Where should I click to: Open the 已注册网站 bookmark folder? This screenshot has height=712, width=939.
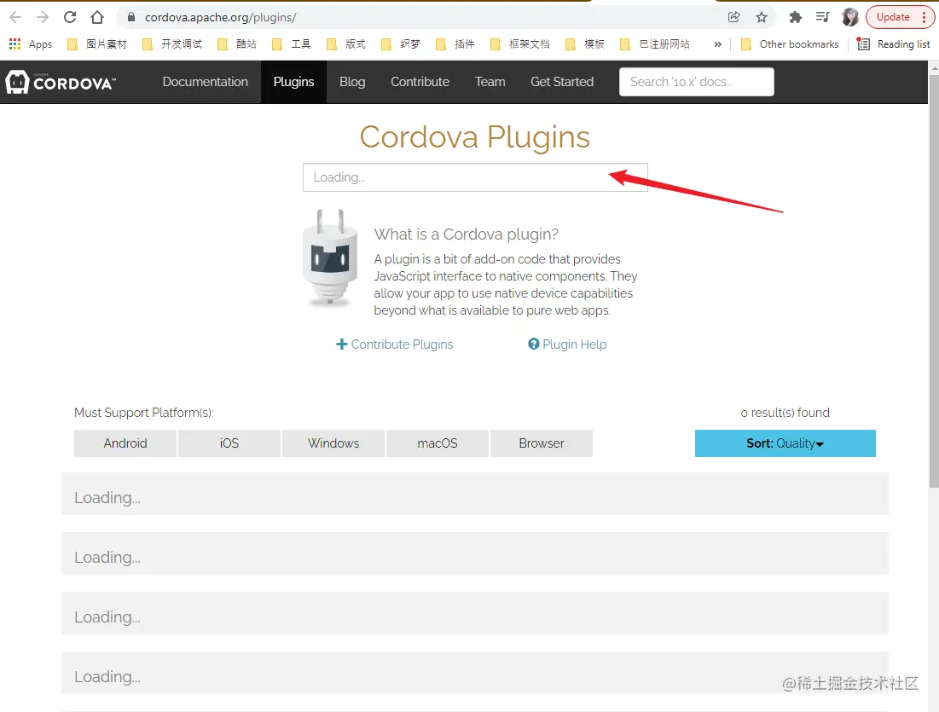654,44
